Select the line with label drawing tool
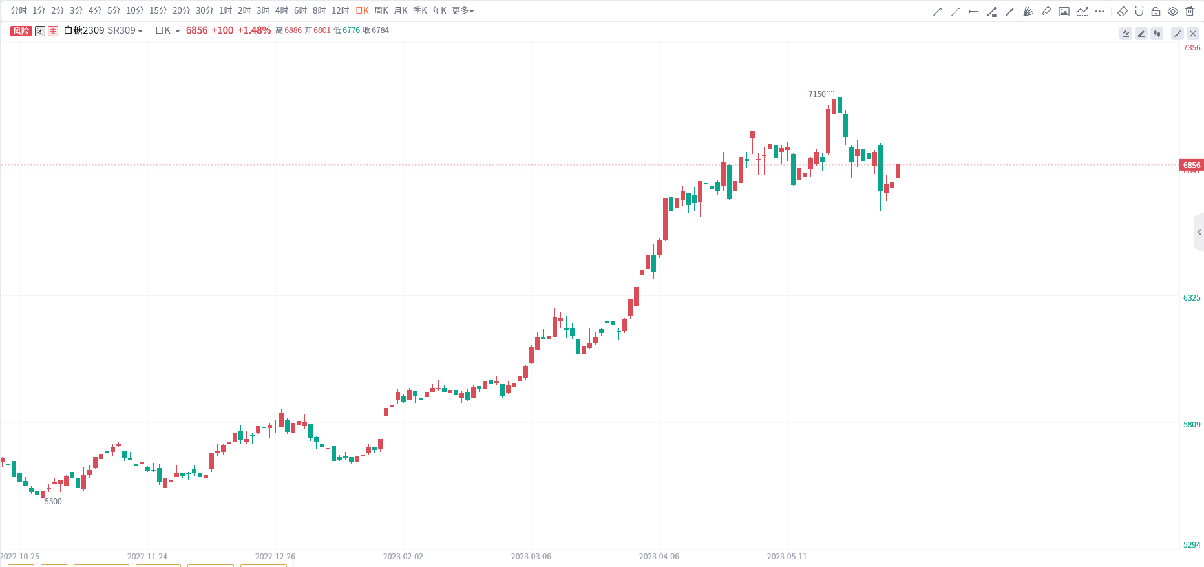 (992, 11)
